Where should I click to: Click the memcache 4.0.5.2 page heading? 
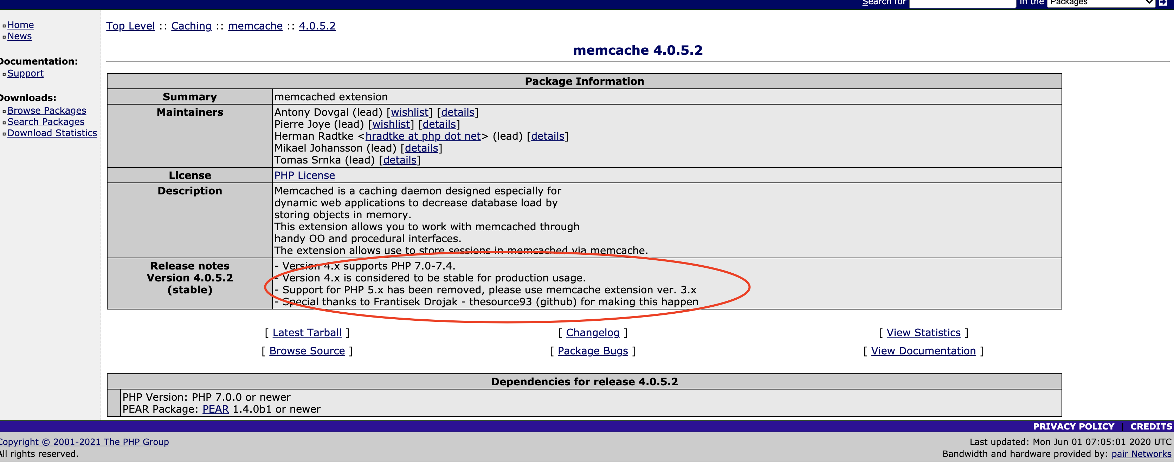(x=638, y=50)
